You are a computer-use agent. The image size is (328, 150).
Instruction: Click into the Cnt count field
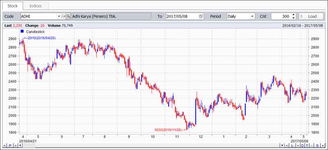click(281, 16)
